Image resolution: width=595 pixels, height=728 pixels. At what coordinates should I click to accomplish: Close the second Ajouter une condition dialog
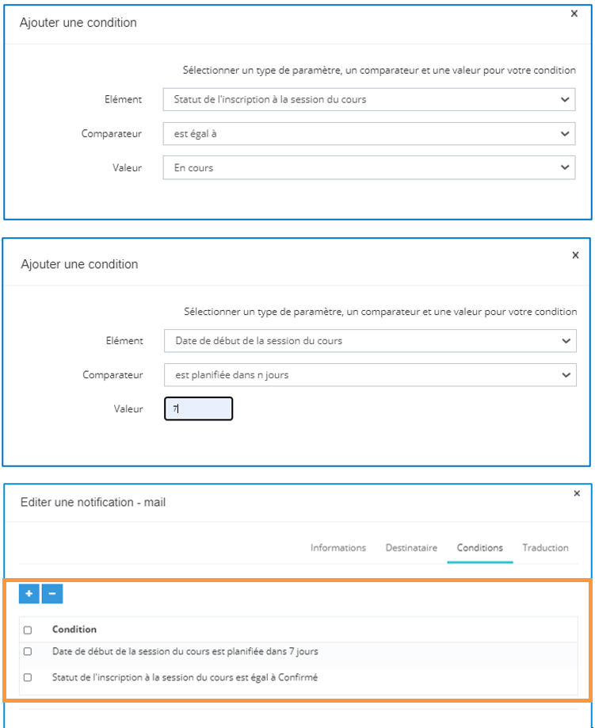point(575,255)
